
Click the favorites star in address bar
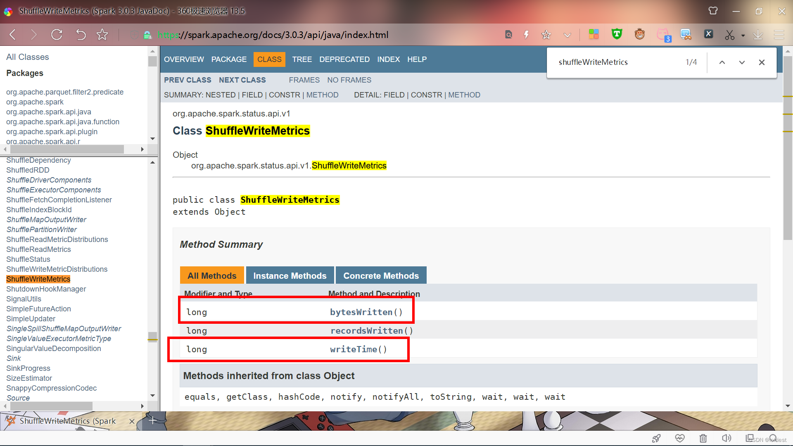(x=546, y=35)
